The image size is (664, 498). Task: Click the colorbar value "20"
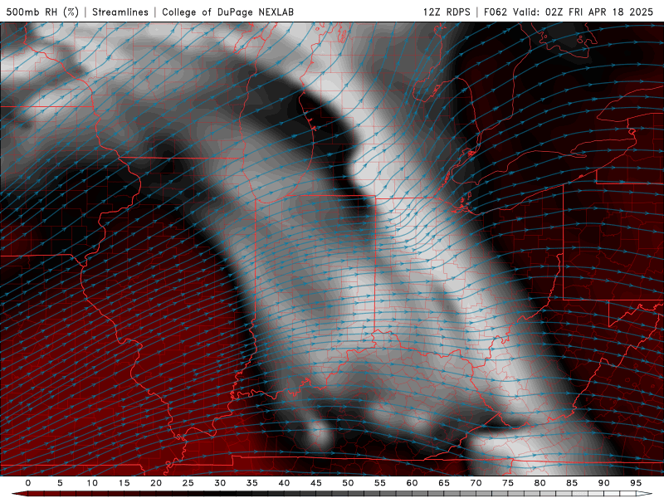pos(156,483)
